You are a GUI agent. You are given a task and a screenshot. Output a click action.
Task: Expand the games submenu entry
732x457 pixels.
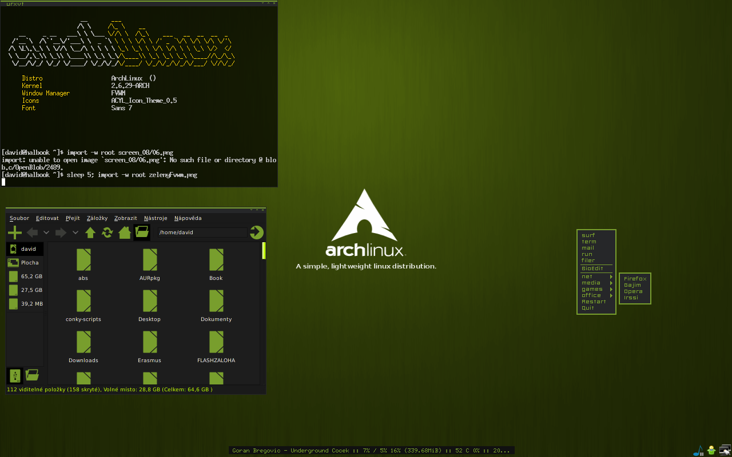596,289
